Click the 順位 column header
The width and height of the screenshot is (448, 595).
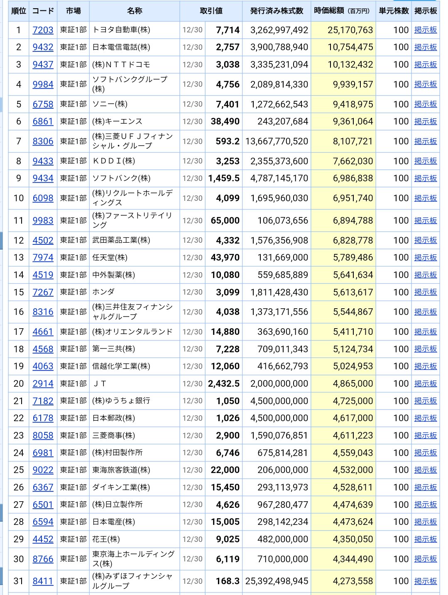pos(19,11)
